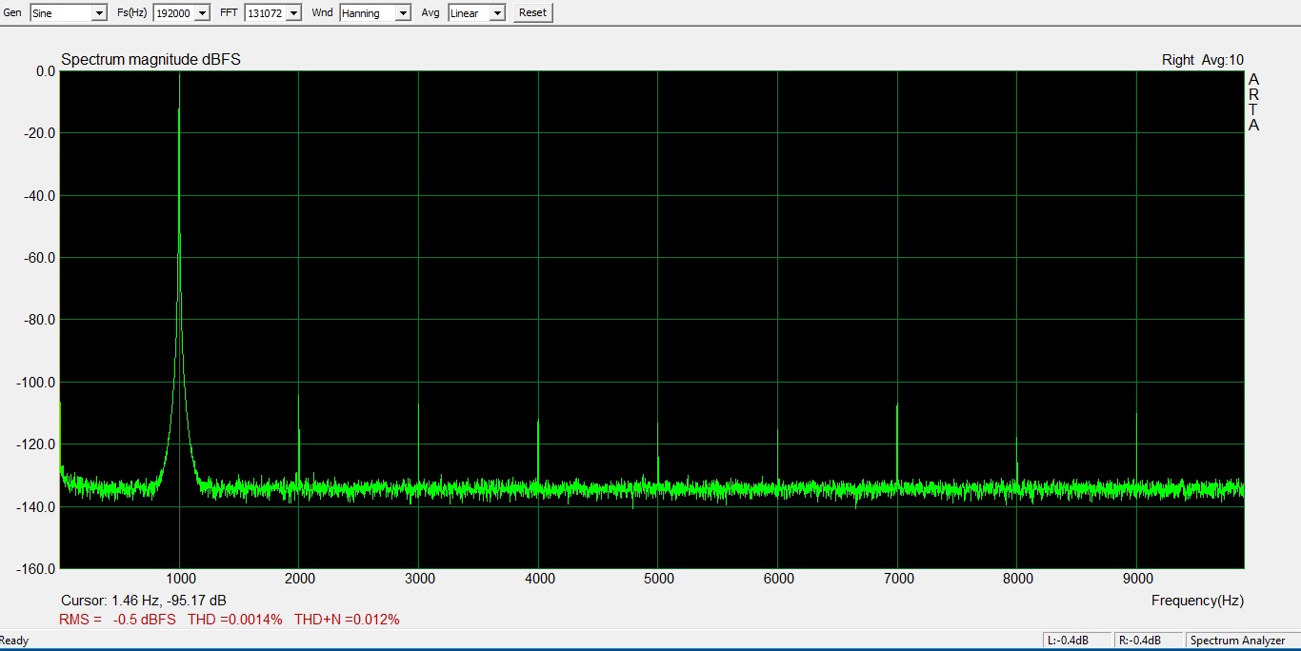Click the -160.0 dB axis label
Screen dimensions: 1301x651
coord(36,569)
